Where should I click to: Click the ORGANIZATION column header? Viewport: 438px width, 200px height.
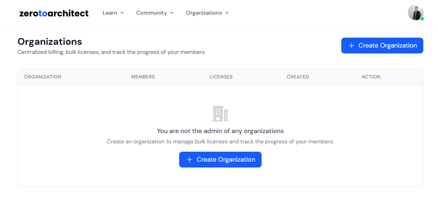(43, 77)
